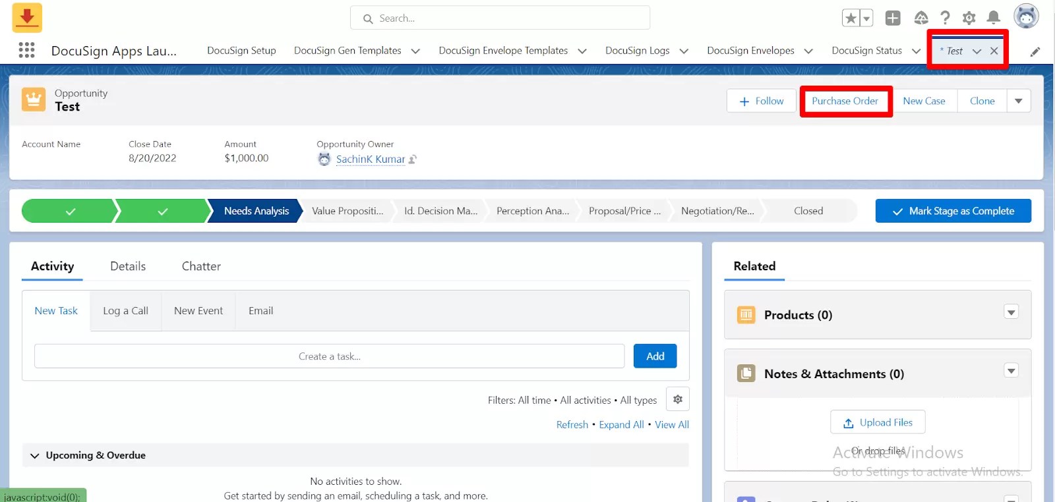
Task: Expand DocuSign Status menu chevron
Action: pos(916,51)
